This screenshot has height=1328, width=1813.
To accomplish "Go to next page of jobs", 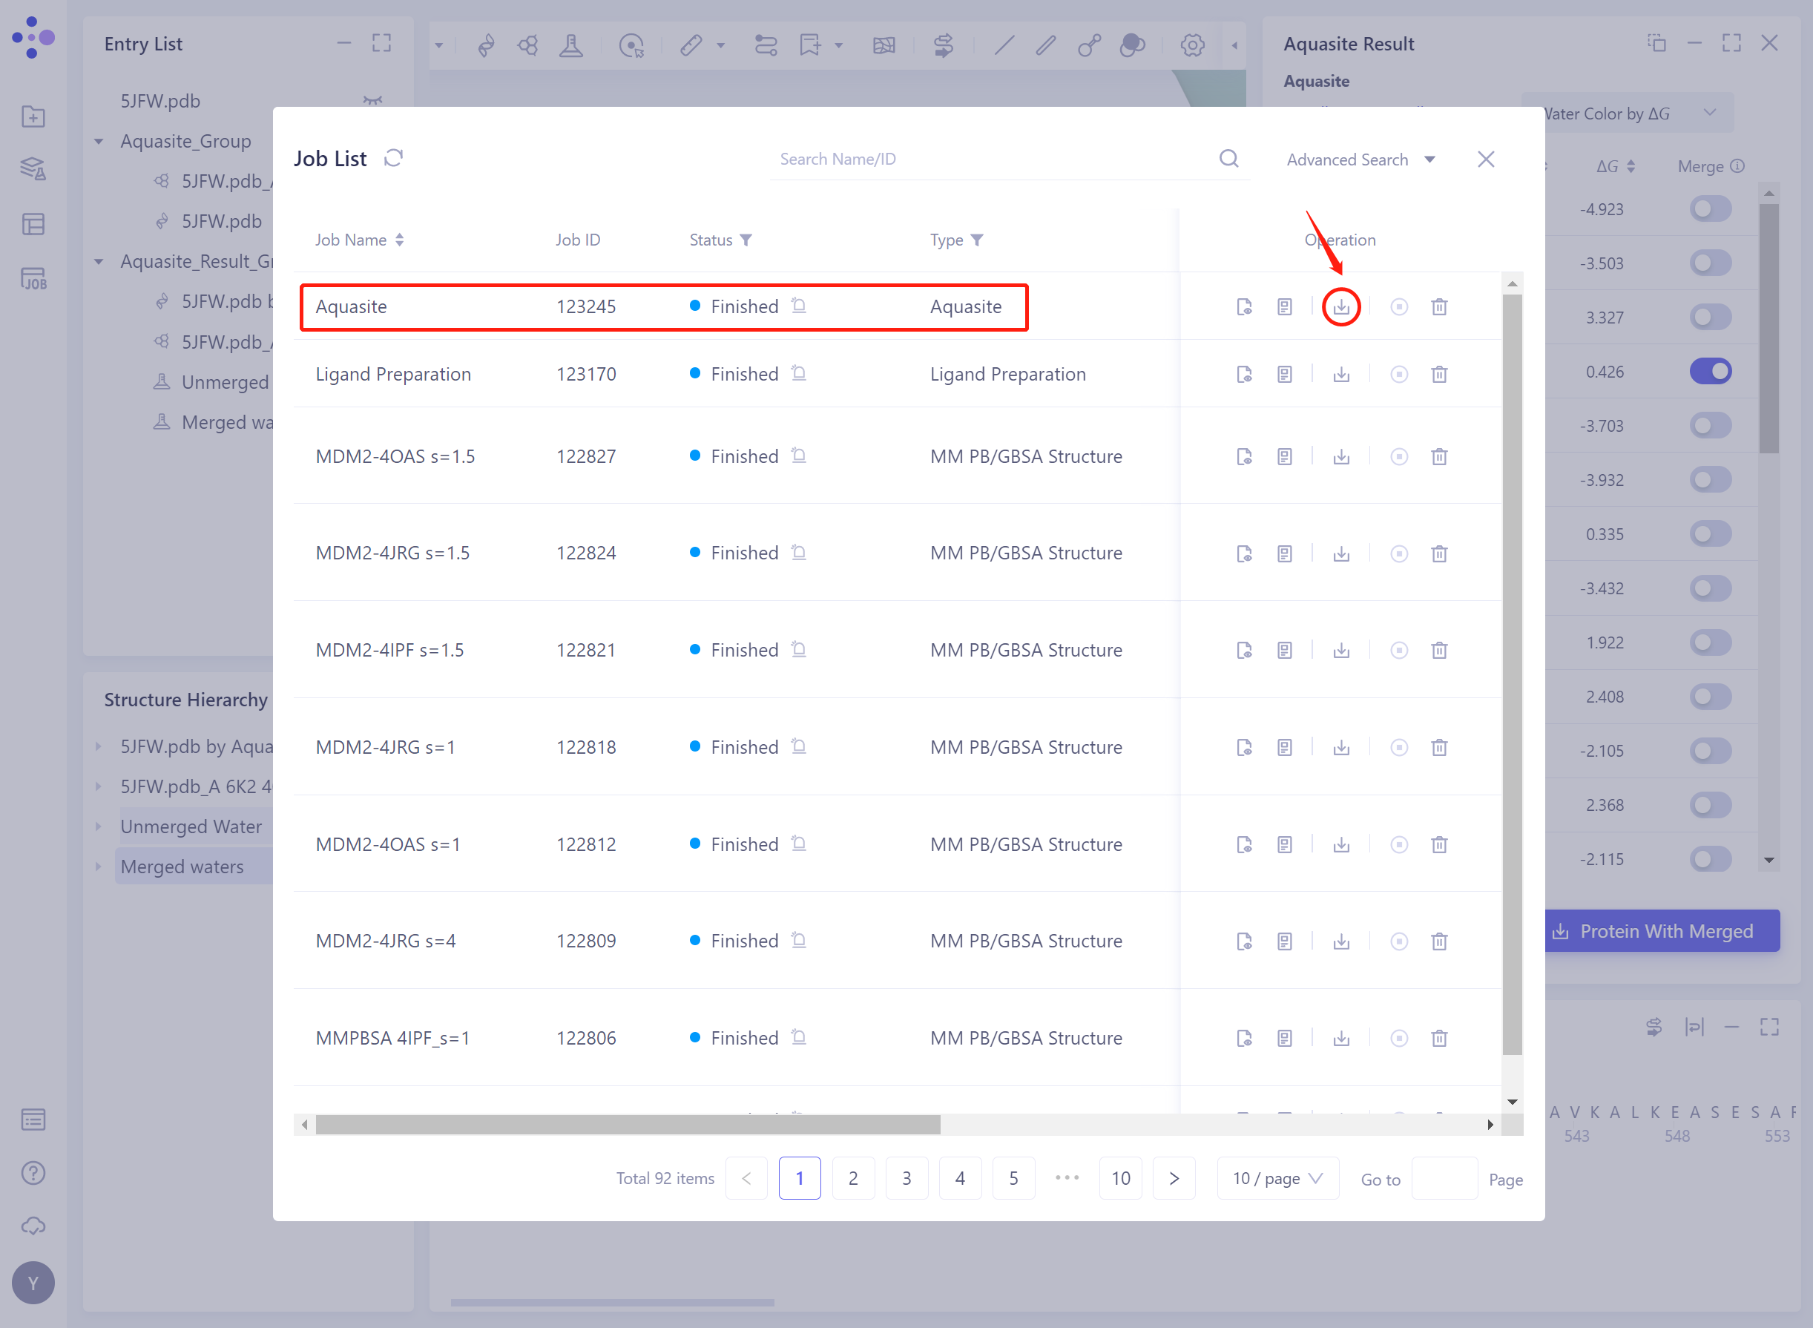I will pyautogui.click(x=1174, y=1178).
